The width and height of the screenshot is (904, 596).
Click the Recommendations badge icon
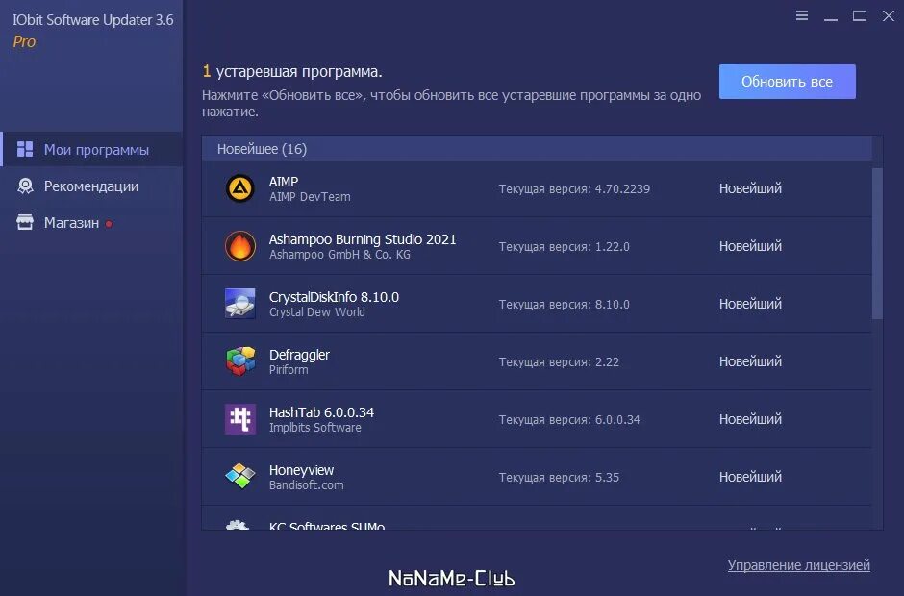coord(25,186)
